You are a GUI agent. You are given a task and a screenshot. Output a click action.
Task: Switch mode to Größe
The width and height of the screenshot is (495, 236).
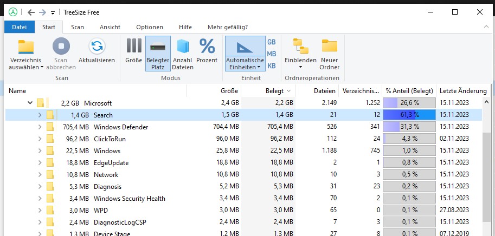click(x=134, y=51)
